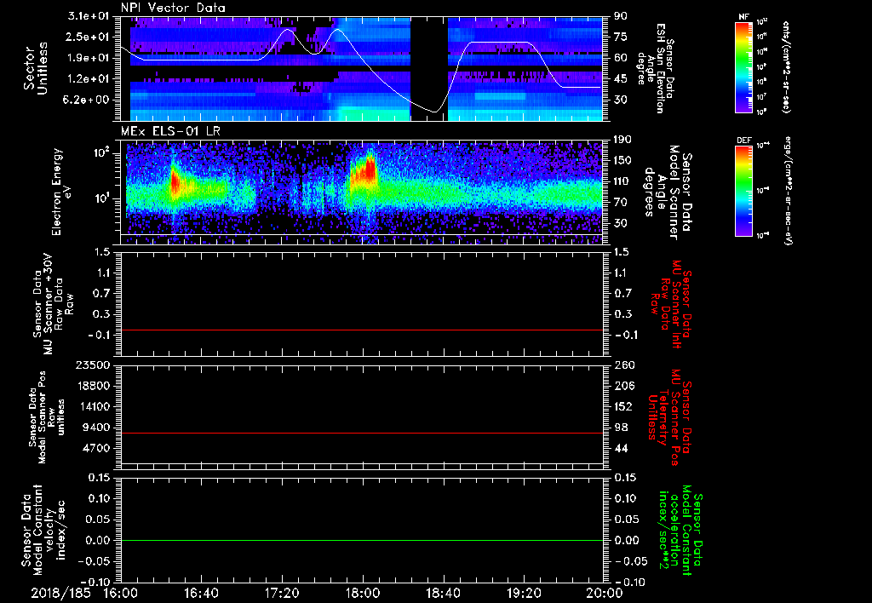Click the 45 degree sun elevation tick

621,79
